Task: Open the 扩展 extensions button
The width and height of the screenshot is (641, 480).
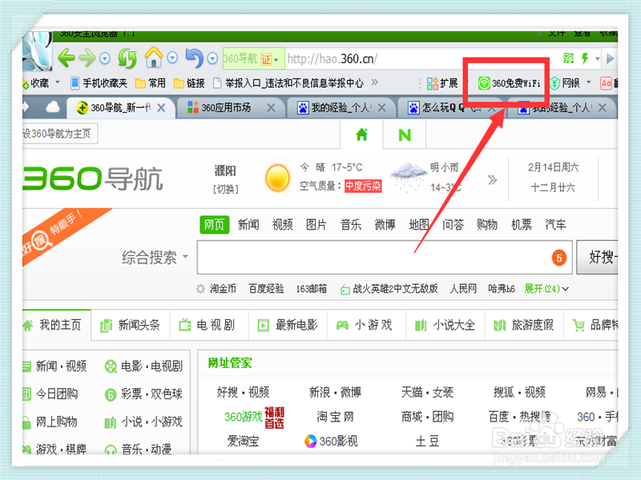Action: pyautogui.click(x=442, y=83)
